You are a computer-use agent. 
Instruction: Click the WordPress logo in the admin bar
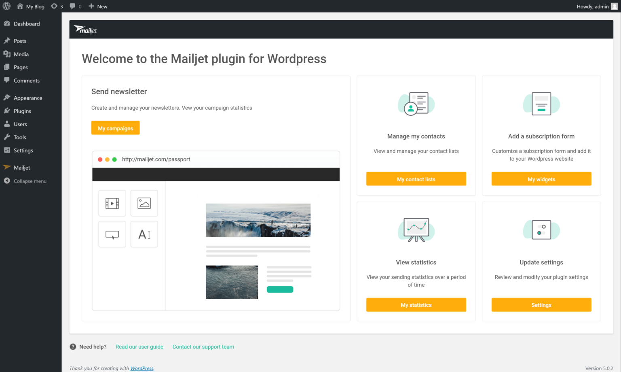(6, 6)
